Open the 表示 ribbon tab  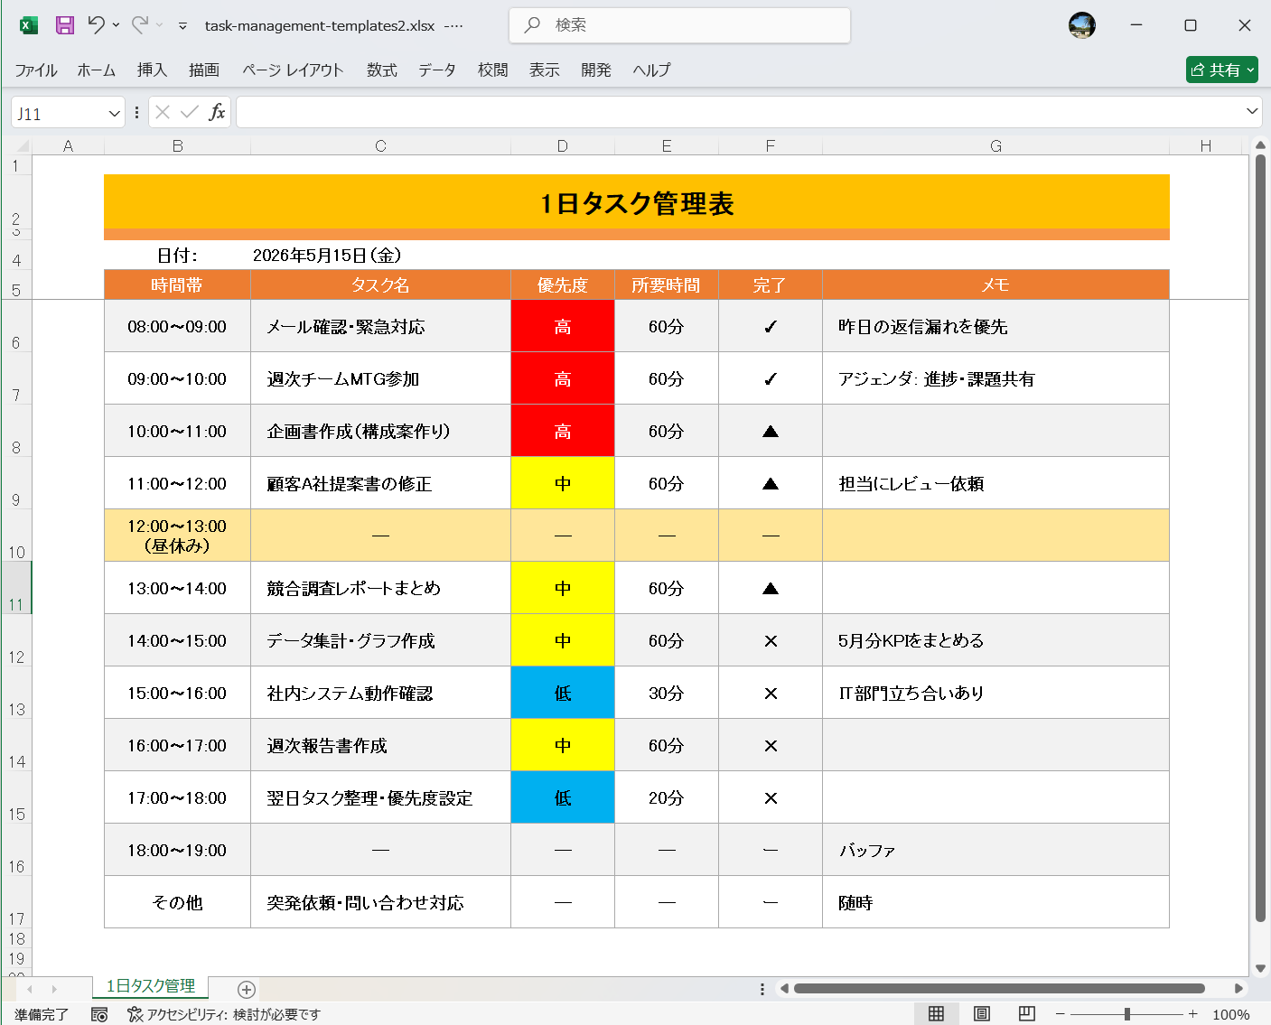545,70
